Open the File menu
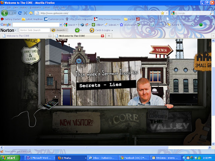 [x=3, y=7]
